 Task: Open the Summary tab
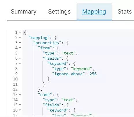click(24, 12)
